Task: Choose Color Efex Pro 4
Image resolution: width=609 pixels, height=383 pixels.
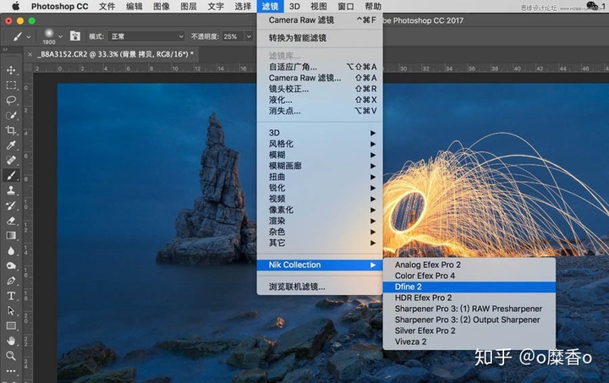Action: coord(469,276)
